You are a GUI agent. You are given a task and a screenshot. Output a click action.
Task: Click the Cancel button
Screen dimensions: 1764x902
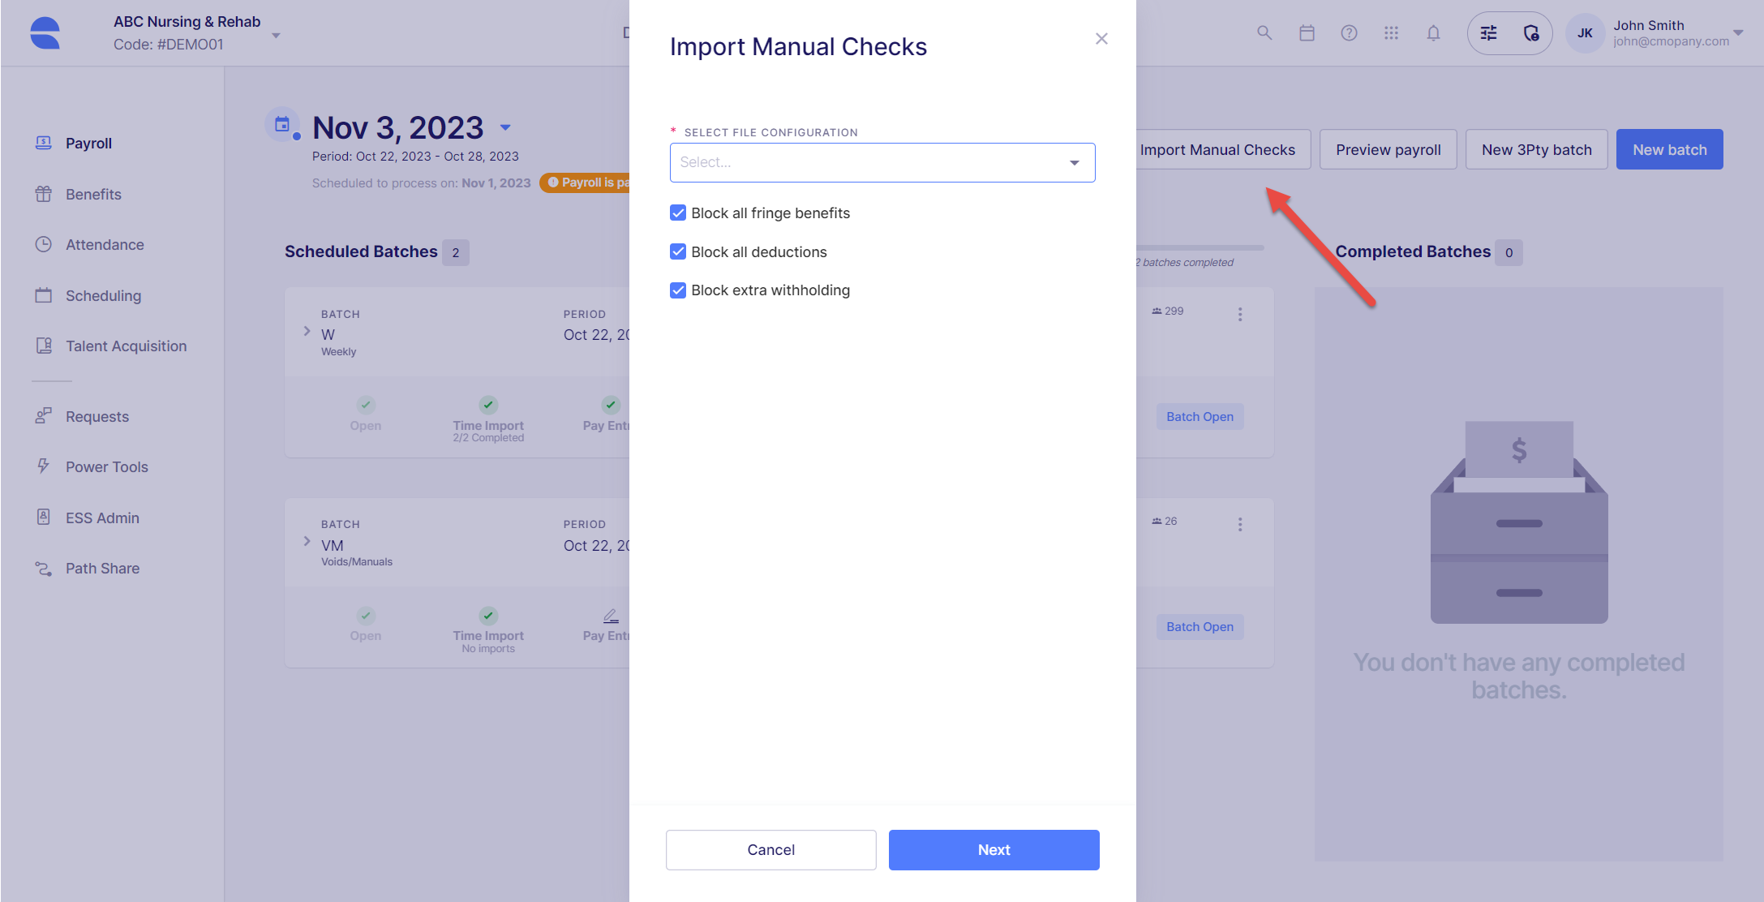(770, 849)
